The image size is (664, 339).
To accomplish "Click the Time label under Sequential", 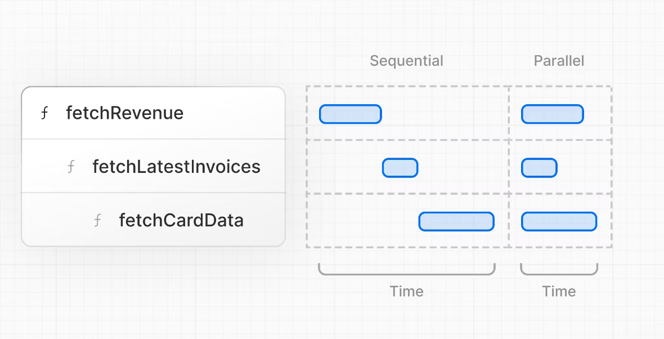I will 406,292.
